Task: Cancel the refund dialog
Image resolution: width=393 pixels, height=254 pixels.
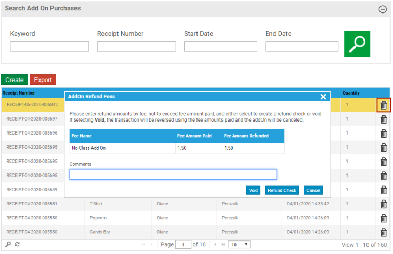Action: point(313,191)
